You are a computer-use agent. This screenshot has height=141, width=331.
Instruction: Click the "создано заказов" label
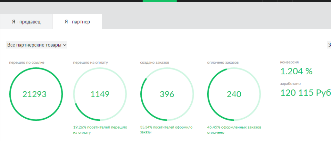pos(154,63)
